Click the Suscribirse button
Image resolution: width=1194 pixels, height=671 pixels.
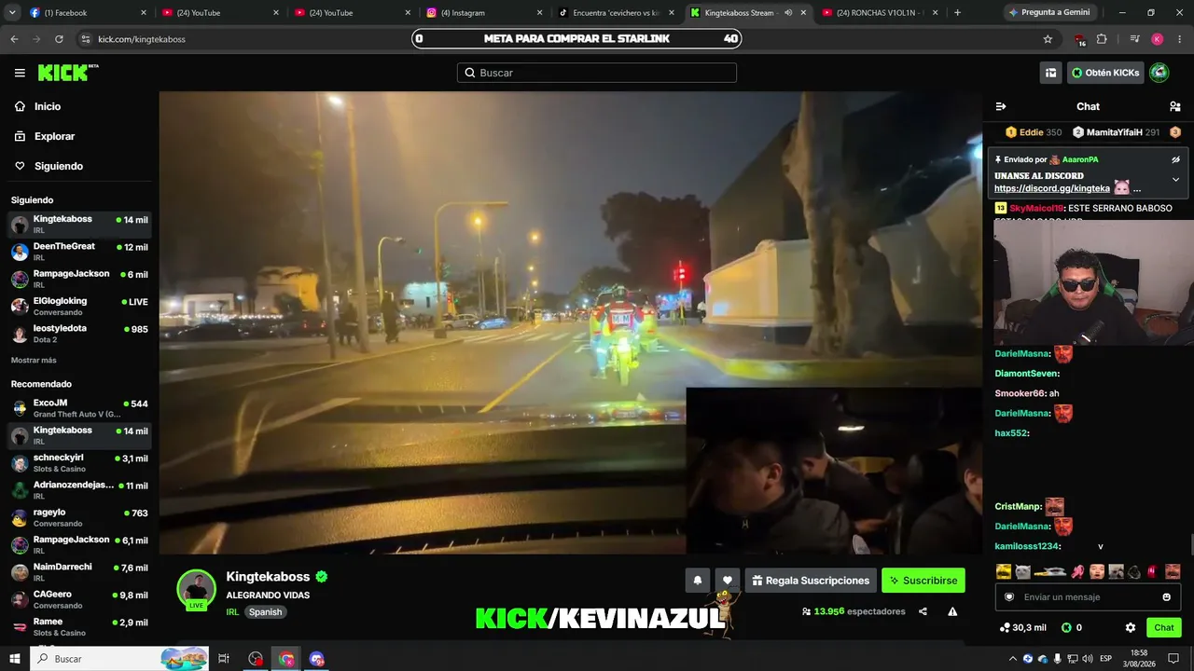923,581
